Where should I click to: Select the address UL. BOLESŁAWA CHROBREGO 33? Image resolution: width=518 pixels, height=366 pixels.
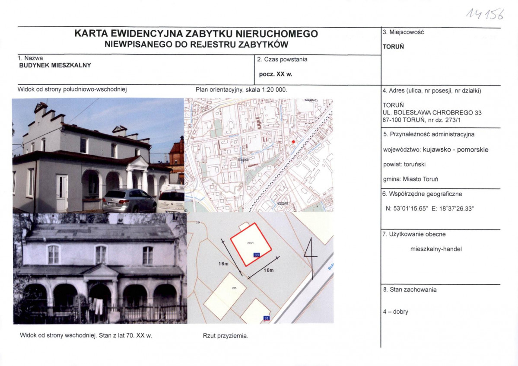pyautogui.click(x=432, y=113)
